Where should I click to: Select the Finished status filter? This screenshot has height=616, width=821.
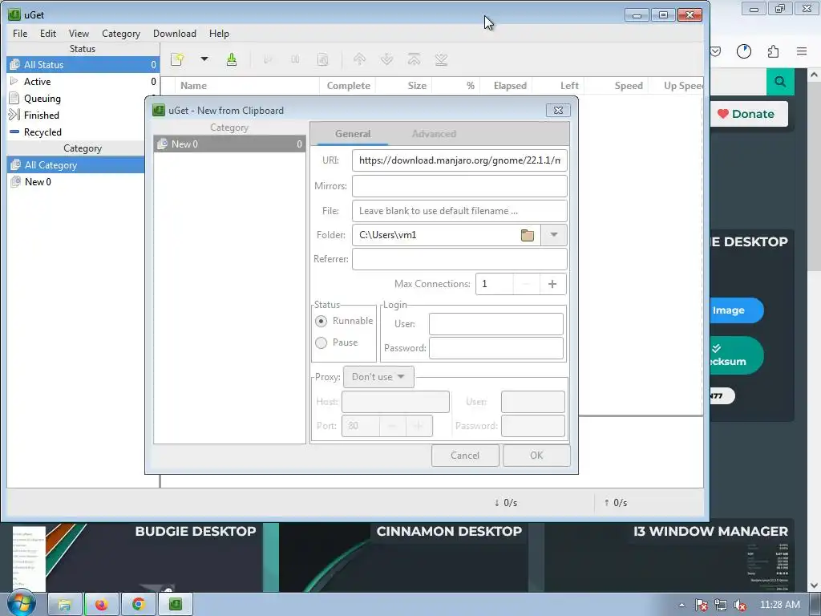[76, 115]
